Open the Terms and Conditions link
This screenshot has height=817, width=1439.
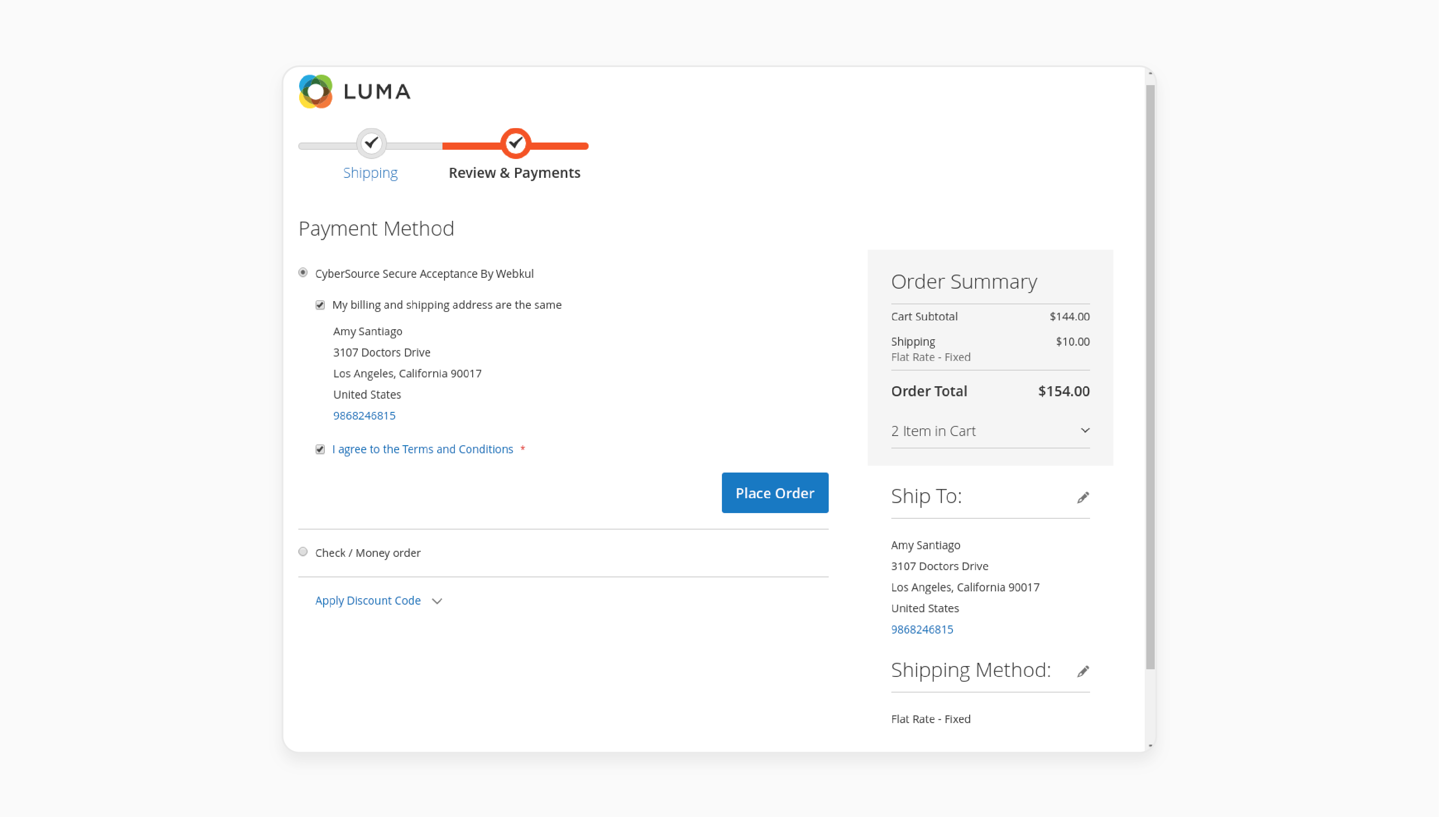coord(422,449)
